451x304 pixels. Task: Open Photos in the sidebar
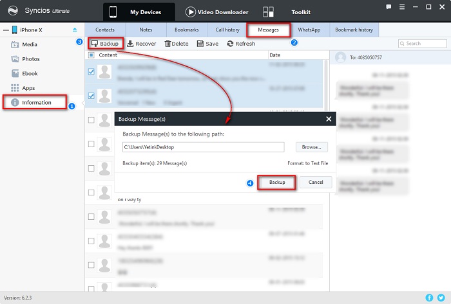(31, 59)
